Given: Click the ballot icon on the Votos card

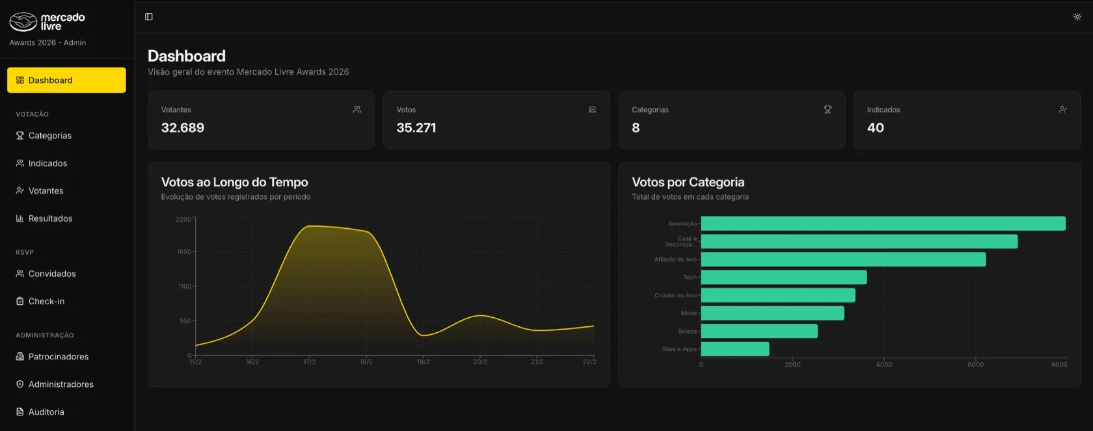Looking at the screenshot, I should coord(592,109).
